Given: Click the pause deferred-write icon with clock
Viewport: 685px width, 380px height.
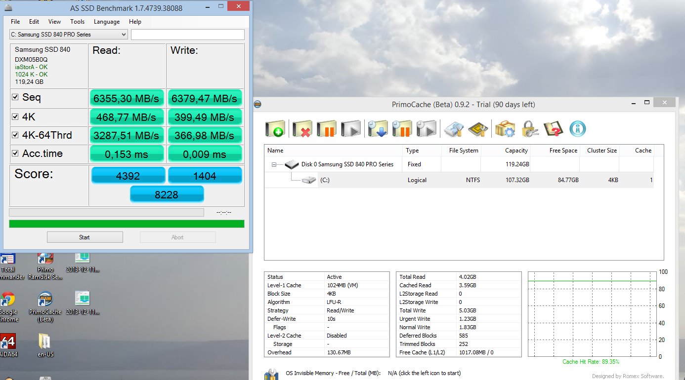Looking at the screenshot, I should tap(402, 129).
